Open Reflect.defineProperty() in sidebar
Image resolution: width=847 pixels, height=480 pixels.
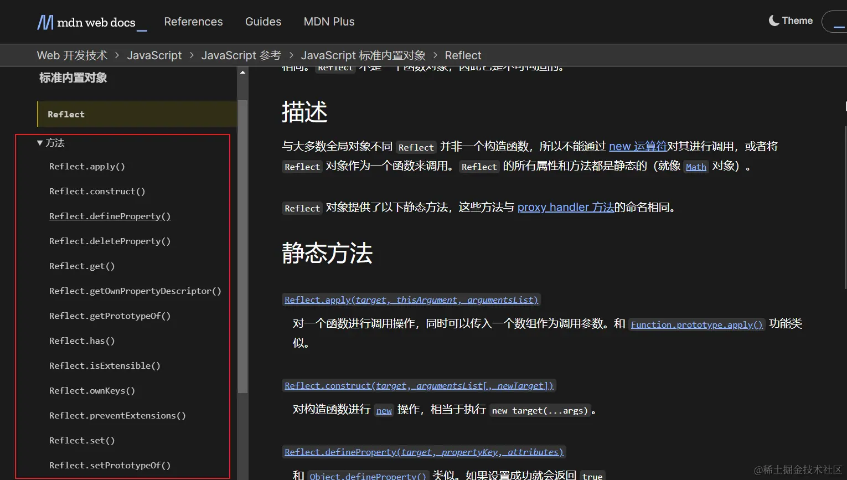point(110,216)
